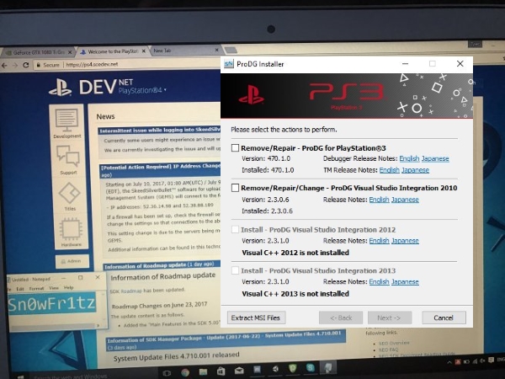This screenshot has width=505, height=379.
Task: Open File Explorer from the taskbar
Action: [x=203, y=372]
